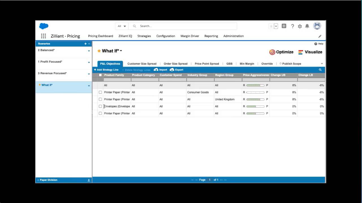Click the magnifier icon in grid toolbar
The width and height of the screenshot is (362, 203).
click(x=320, y=70)
